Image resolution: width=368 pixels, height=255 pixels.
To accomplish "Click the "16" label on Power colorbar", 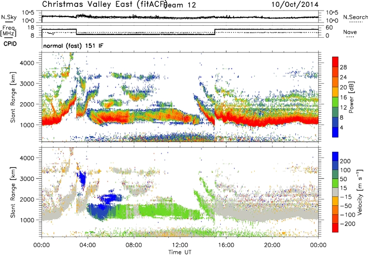I will [343, 98].
